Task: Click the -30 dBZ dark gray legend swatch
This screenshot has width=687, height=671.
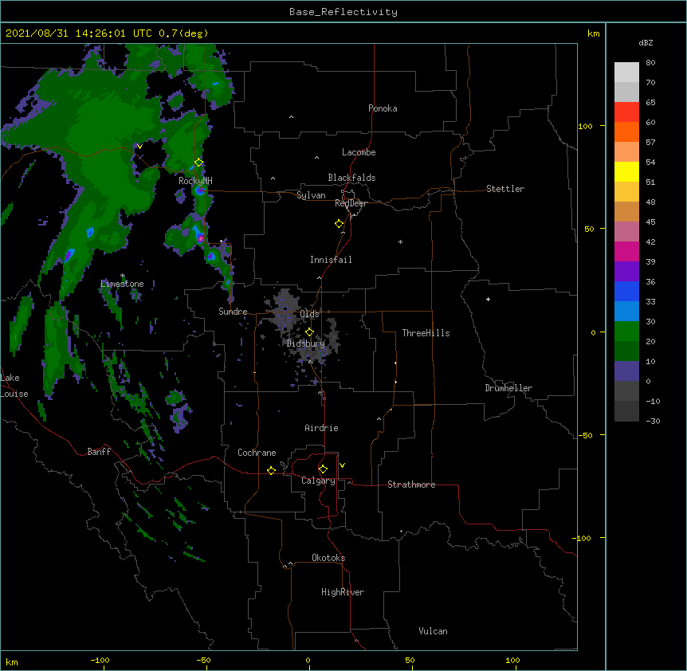Action: pyautogui.click(x=626, y=411)
